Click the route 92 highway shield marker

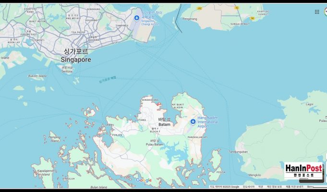click(x=237, y=8)
